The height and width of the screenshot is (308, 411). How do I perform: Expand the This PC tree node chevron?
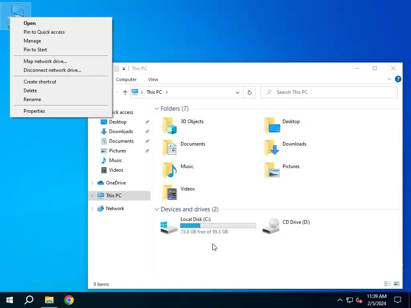(x=92, y=196)
